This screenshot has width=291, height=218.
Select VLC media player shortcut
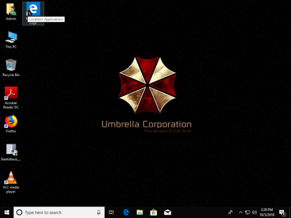pyautogui.click(x=11, y=182)
